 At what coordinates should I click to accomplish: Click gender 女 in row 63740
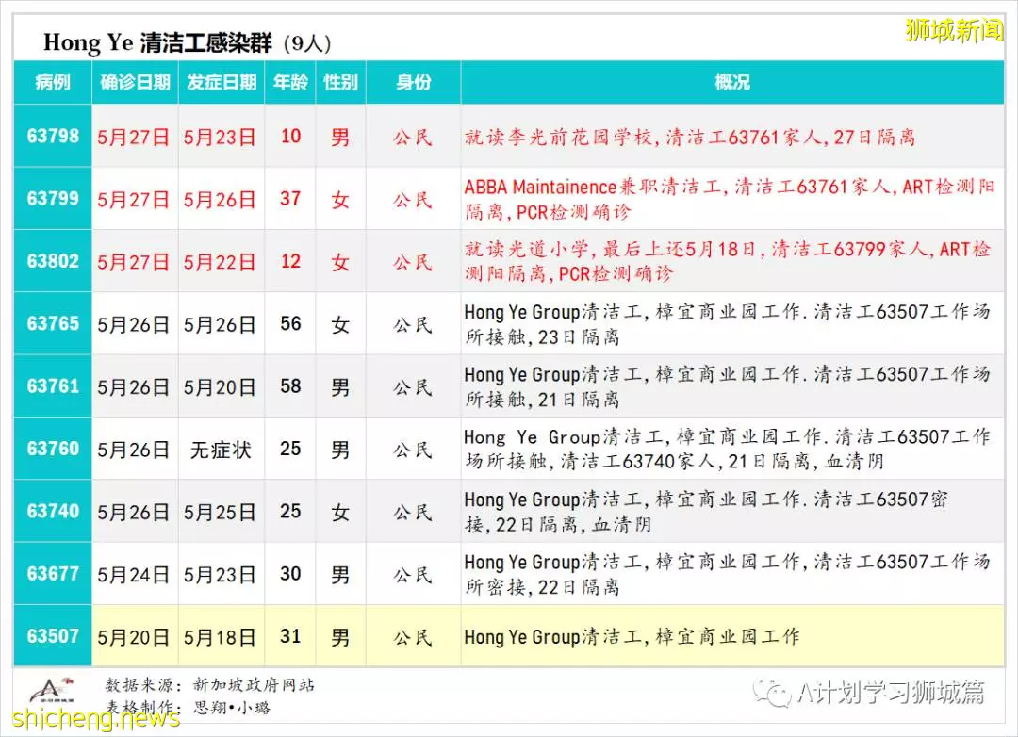[x=340, y=513]
